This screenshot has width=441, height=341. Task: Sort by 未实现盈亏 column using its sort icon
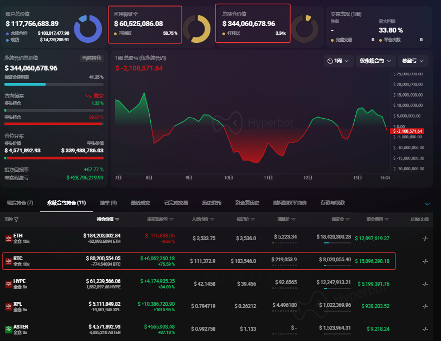point(172,220)
